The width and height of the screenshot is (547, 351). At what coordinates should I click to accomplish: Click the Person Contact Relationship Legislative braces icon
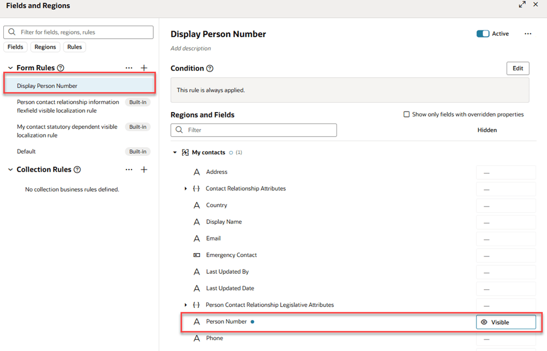(x=196, y=305)
